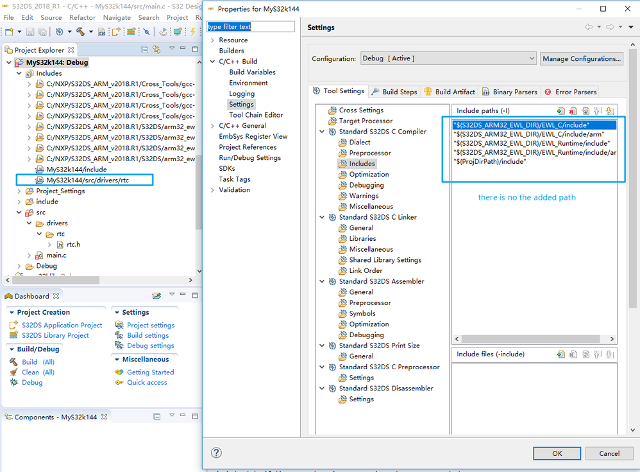Toggle Link with Editor in Project Explorer
Screen dimensions: 640x472
click(x=156, y=49)
